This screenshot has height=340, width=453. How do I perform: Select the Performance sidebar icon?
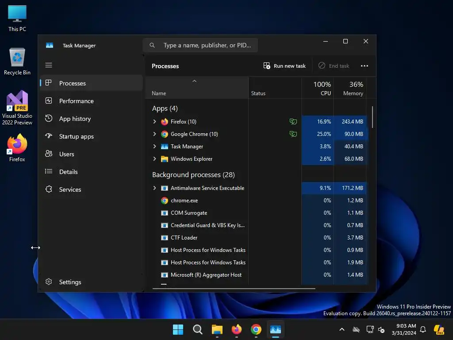49,100
